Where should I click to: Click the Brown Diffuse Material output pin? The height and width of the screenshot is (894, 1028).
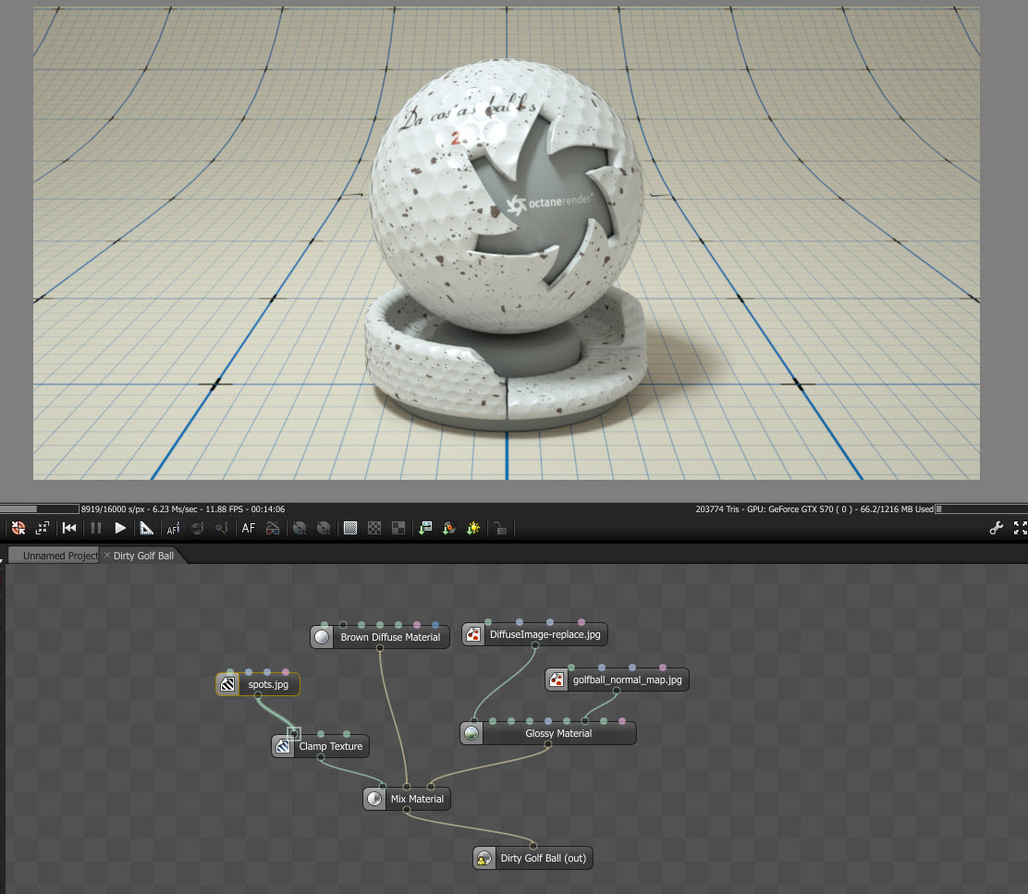coord(380,648)
